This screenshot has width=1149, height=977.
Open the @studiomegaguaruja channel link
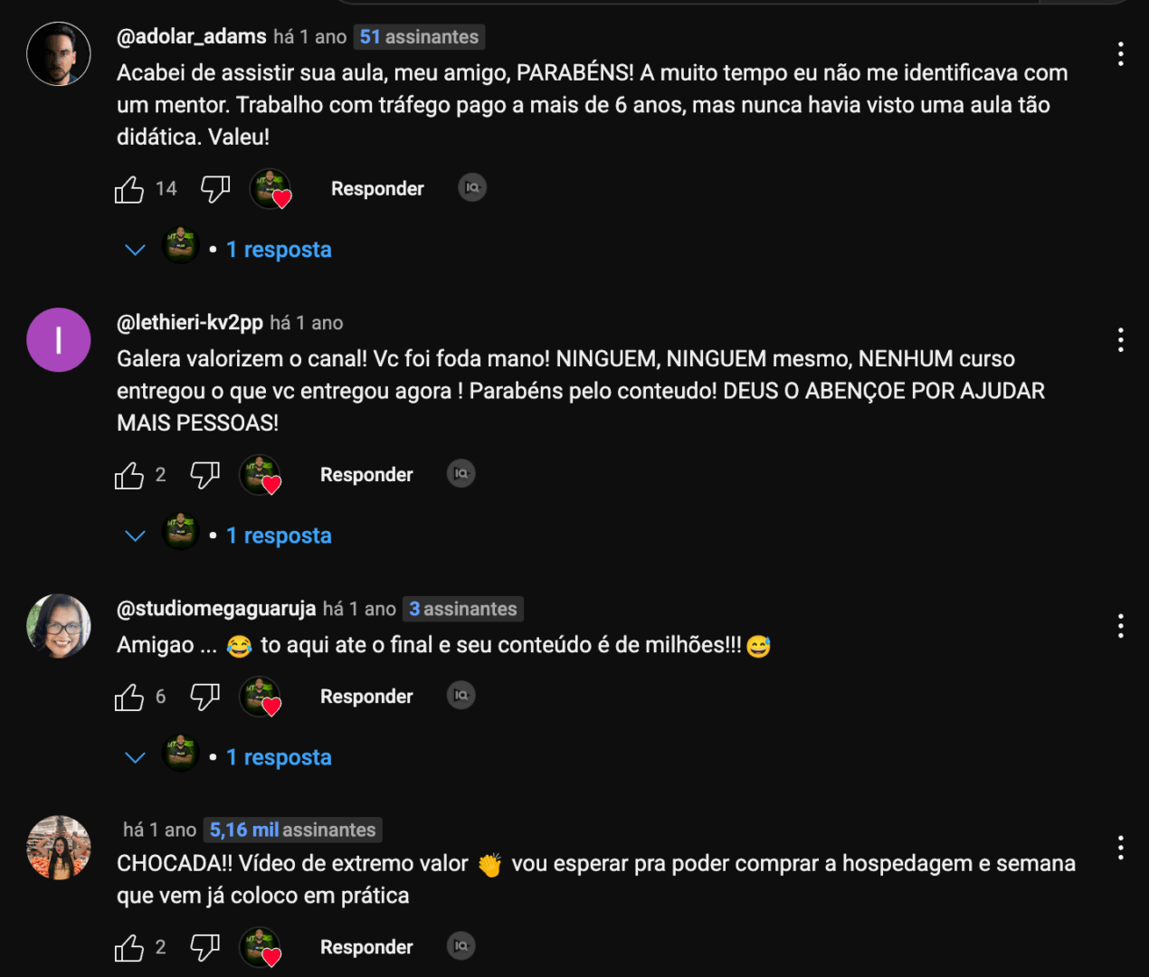click(216, 609)
